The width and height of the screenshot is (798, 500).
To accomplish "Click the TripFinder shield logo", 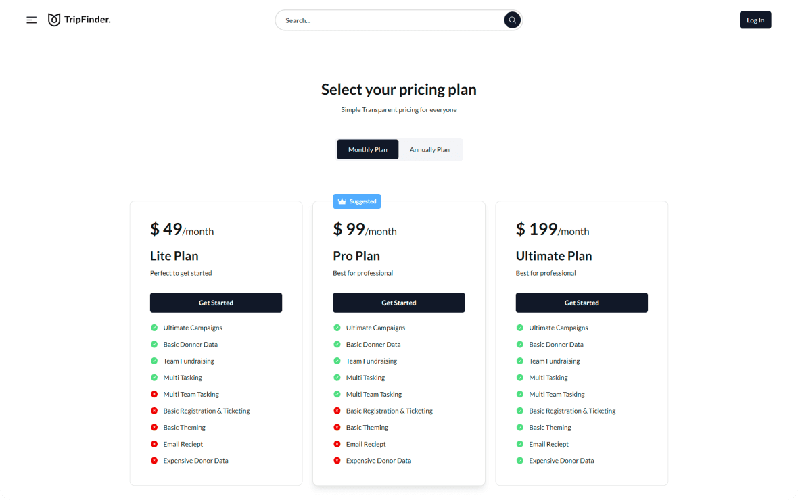I will (x=54, y=20).
